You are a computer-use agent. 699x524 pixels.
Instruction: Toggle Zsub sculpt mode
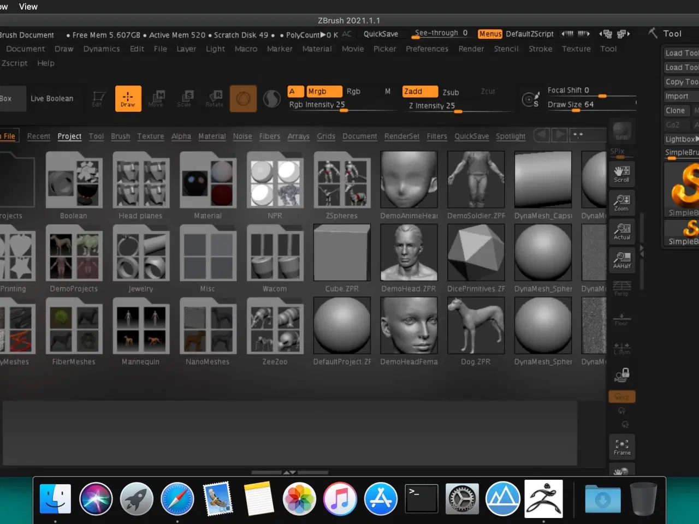tap(451, 92)
